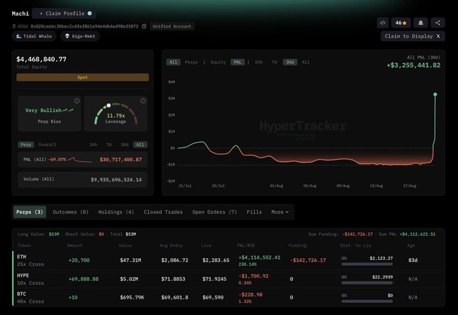
Task: Expand the More dropdown
Action: tap(280, 212)
